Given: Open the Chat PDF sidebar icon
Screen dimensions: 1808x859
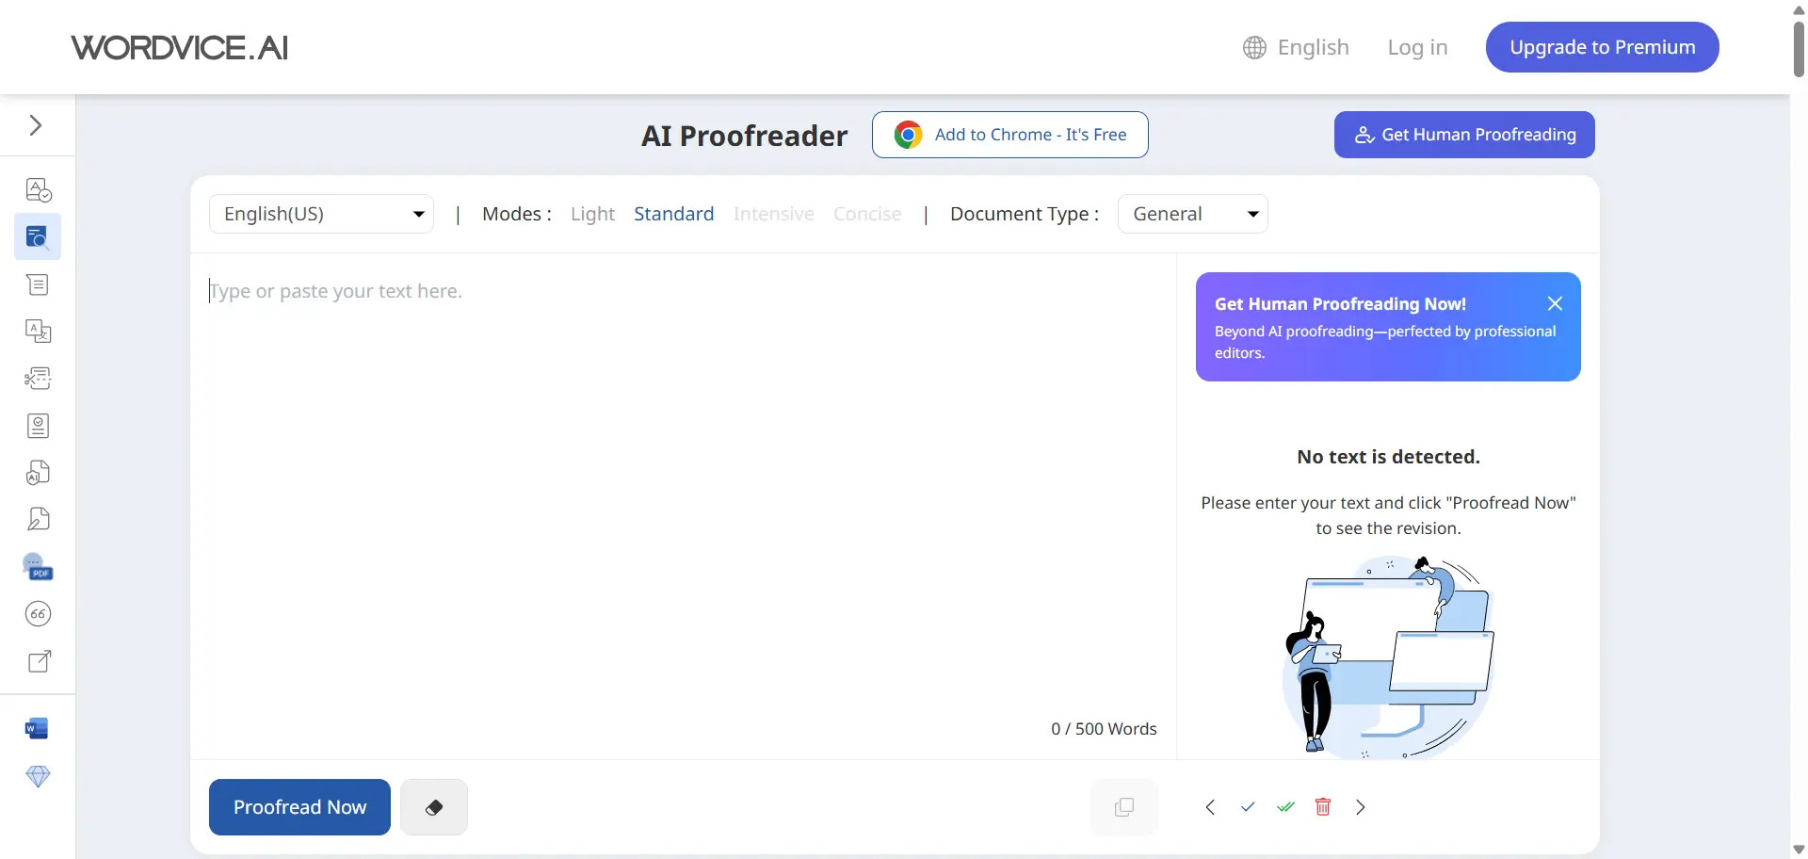Looking at the screenshot, I should coord(38,567).
